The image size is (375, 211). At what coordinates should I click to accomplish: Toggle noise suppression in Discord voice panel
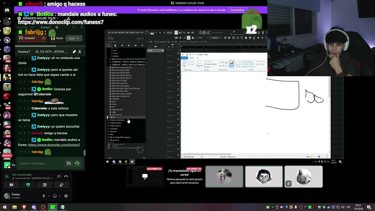tap(59, 176)
